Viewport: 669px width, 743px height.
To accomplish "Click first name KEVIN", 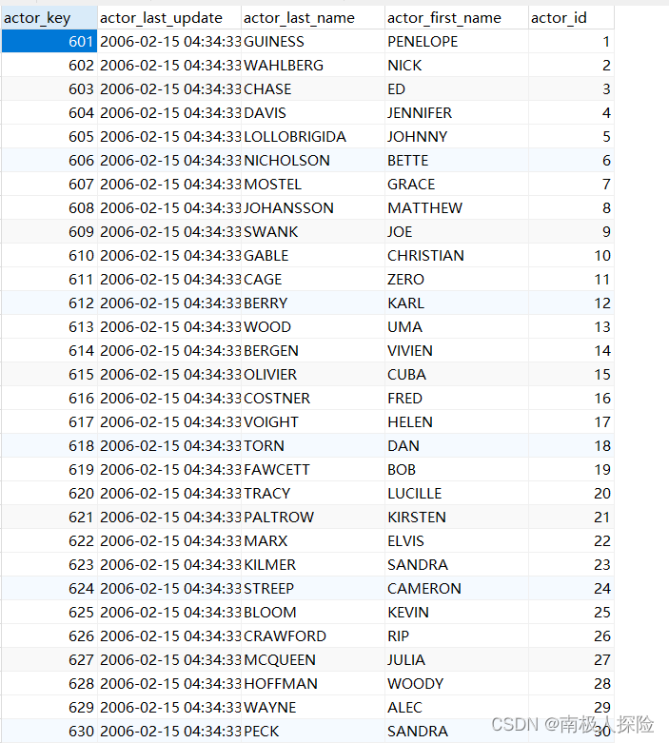I will (408, 612).
